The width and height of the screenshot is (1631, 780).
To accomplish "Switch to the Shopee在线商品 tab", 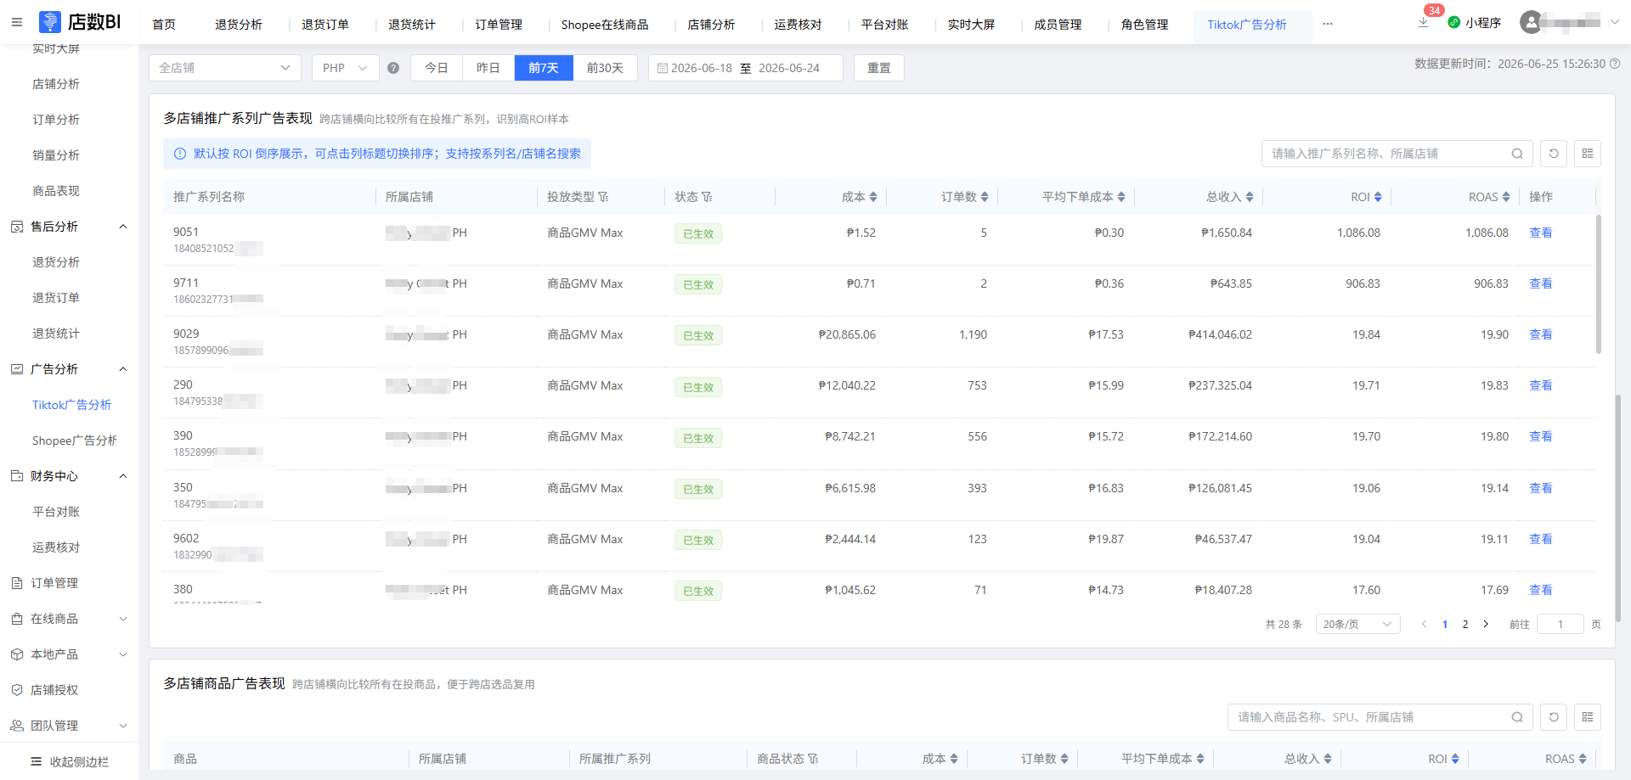I will [x=605, y=25].
